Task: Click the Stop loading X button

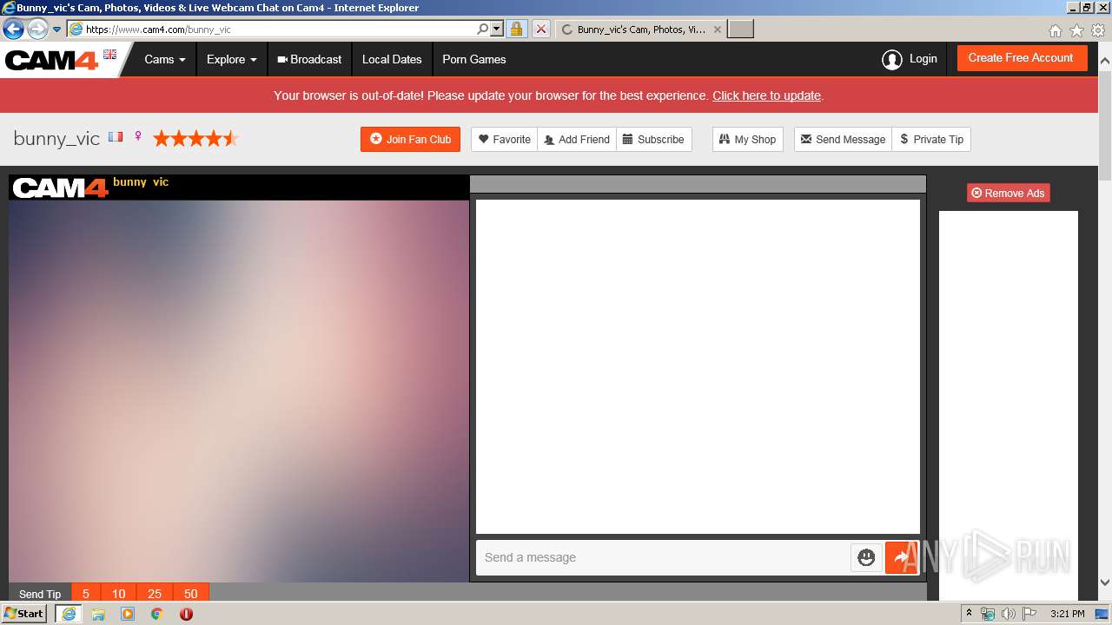Action: pos(540,29)
